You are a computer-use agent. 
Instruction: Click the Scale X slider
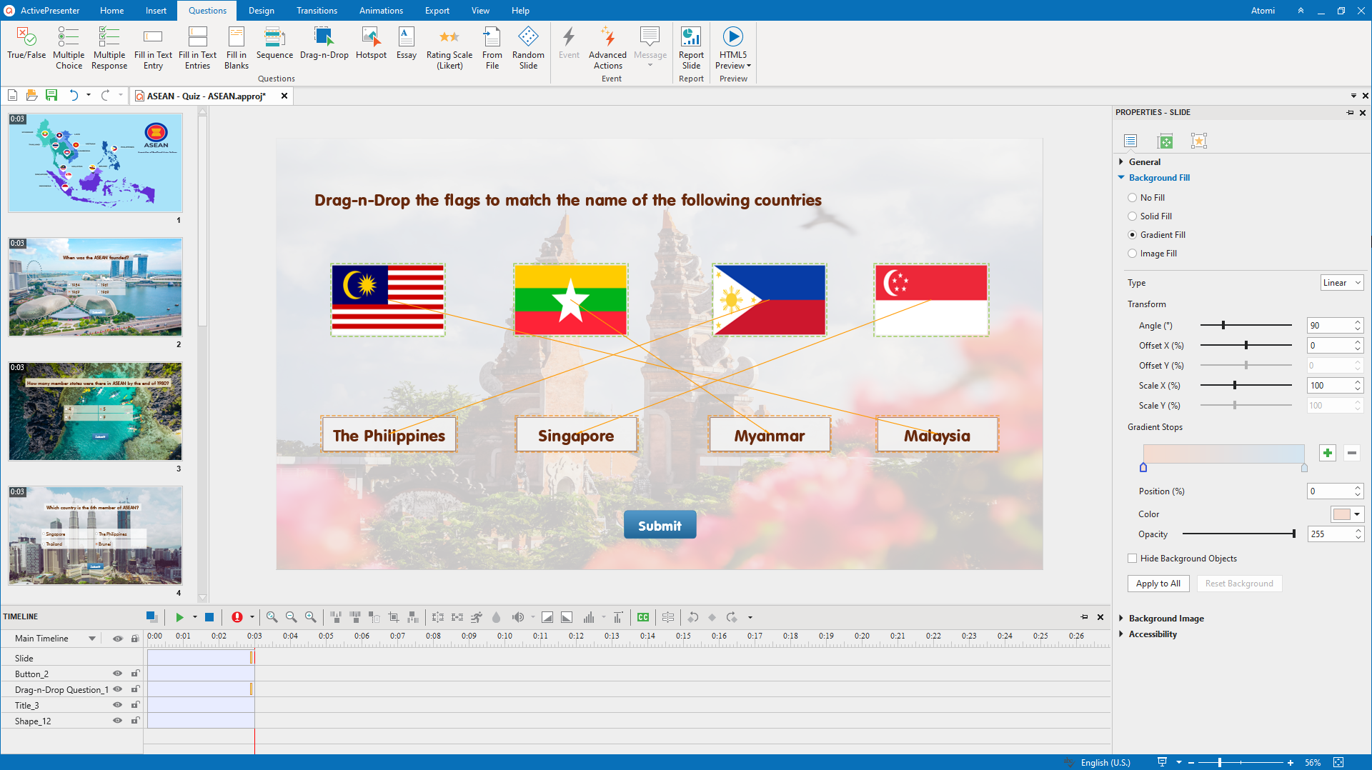[1246, 386]
